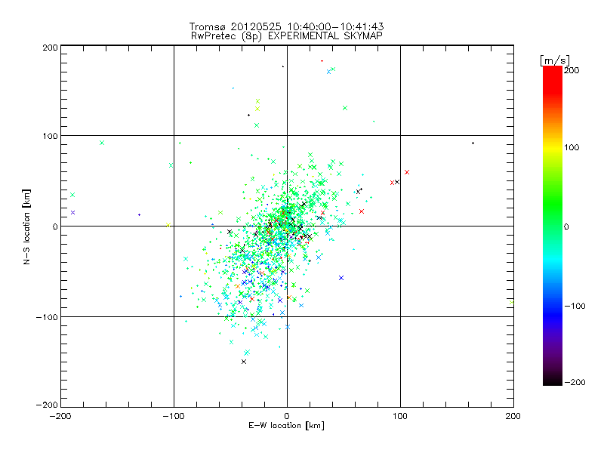Image resolution: width=604 pixels, height=453 pixels.
Task: Click the colorbar tick label '-100'
Action: (x=575, y=307)
